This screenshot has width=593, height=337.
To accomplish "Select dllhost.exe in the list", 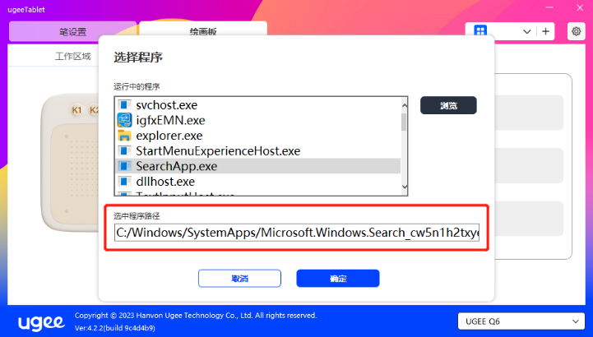I will (x=257, y=182).
